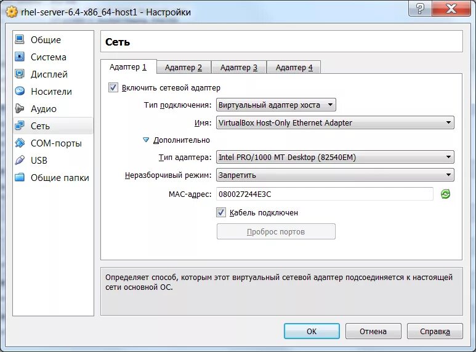Open the COM-порты settings category
476x352 pixels.
click(53, 143)
